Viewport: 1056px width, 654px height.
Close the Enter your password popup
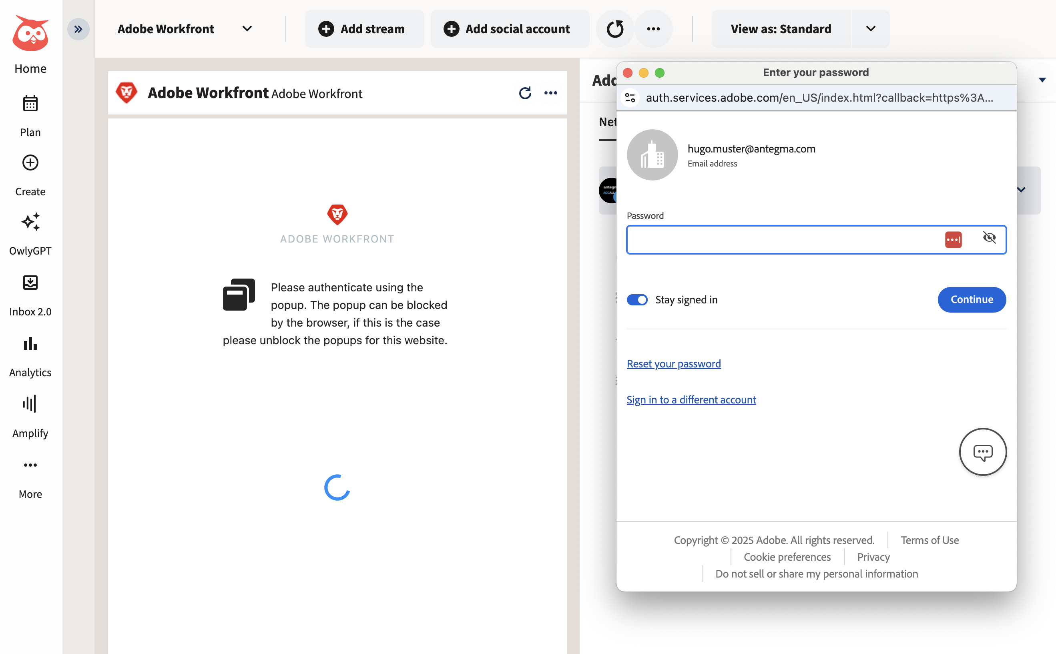628,73
